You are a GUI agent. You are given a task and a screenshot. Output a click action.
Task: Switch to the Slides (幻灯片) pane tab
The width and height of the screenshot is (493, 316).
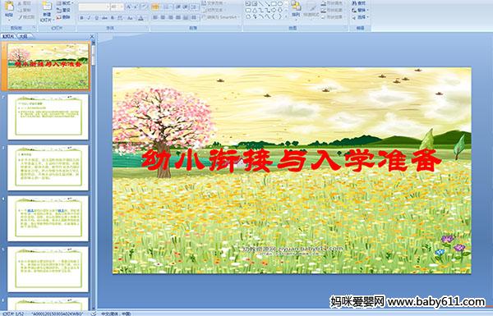8,36
